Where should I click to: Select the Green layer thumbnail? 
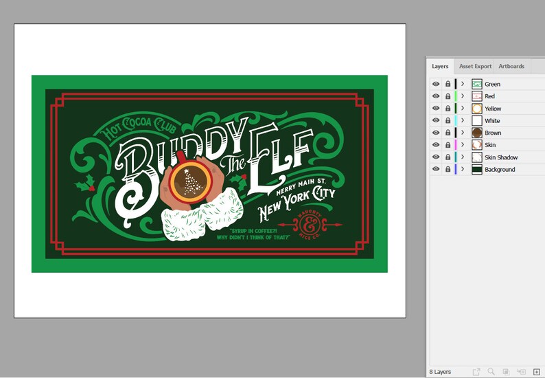[x=477, y=84]
